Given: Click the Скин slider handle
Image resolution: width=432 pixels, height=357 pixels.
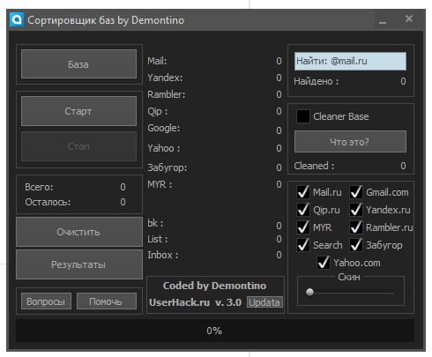Looking at the screenshot, I should 309,292.
